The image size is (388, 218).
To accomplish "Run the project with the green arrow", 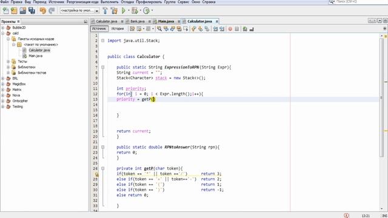I will (x=124, y=11).
